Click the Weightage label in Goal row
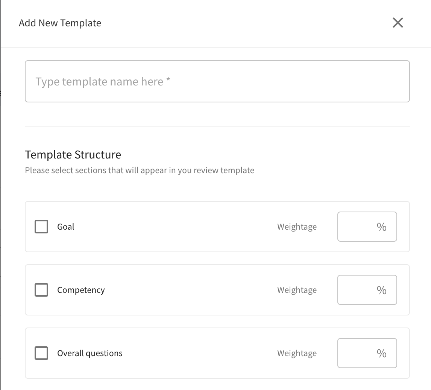This screenshot has width=431, height=390. [x=297, y=227]
